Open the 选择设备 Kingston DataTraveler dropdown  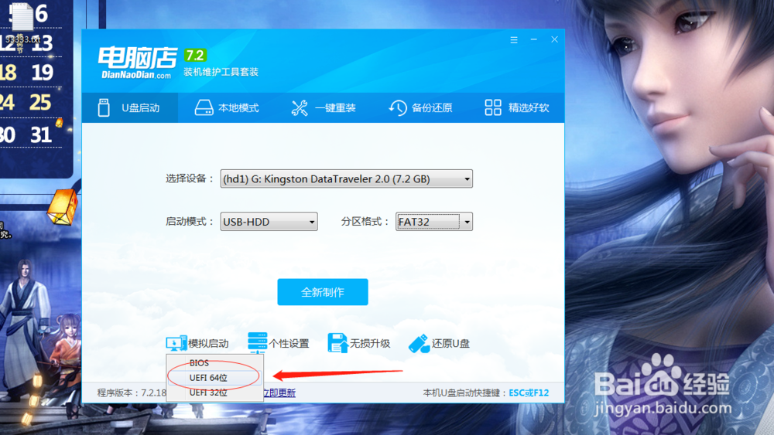point(346,178)
